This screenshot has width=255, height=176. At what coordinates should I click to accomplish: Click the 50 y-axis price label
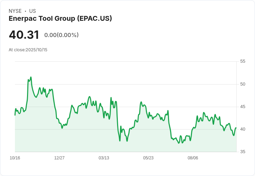[243, 84]
